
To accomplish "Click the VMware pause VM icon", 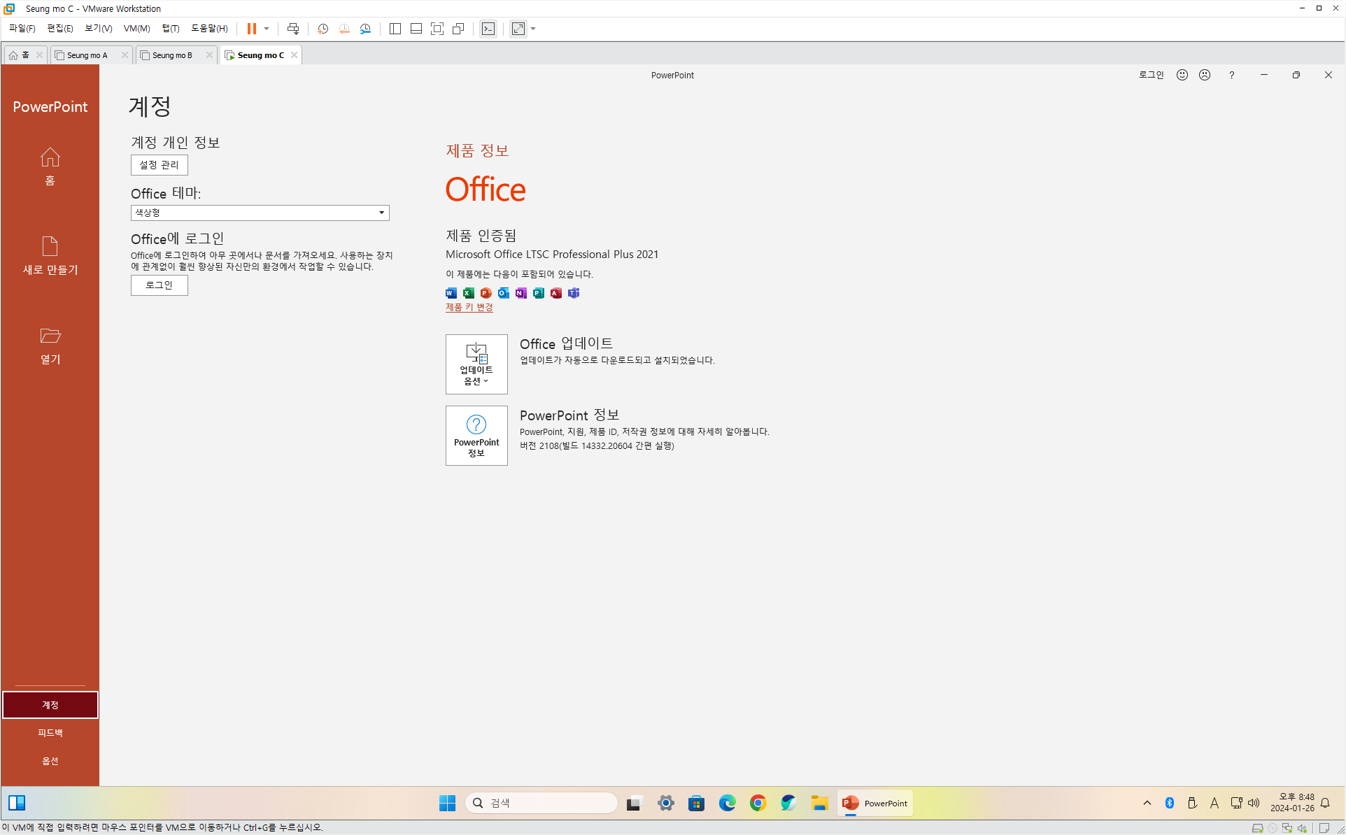I will click(251, 29).
